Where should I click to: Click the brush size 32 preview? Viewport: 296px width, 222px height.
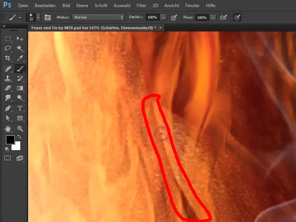click(31, 17)
